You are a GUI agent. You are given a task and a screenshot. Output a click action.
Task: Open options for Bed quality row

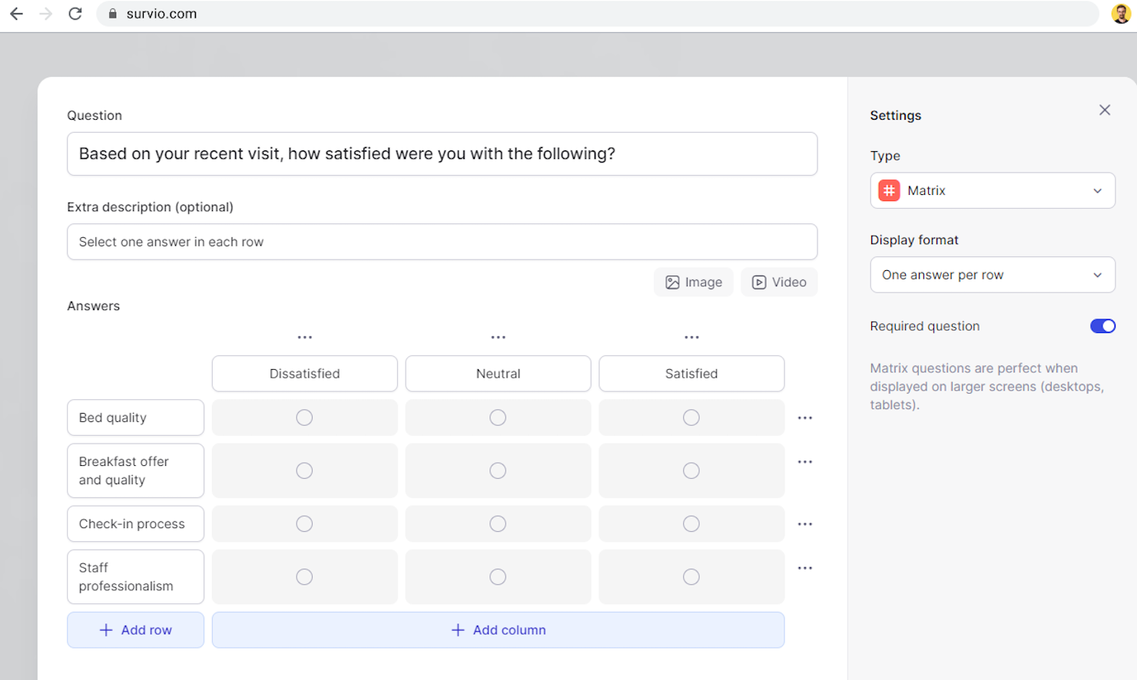[x=804, y=417]
